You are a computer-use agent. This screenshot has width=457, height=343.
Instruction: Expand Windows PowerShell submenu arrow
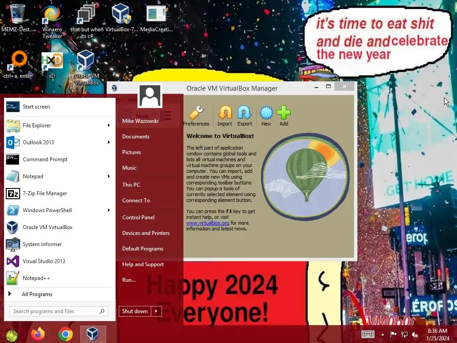coord(109,210)
